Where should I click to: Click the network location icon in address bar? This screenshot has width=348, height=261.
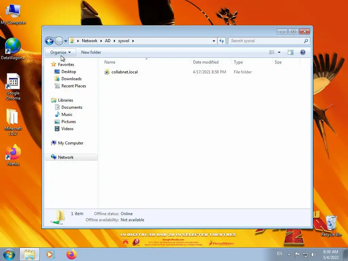point(72,41)
